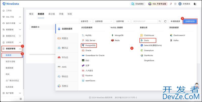This screenshot has height=102, width=202.
Task: Select 数据源 submenu item in sidebar
Action: coord(12,55)
